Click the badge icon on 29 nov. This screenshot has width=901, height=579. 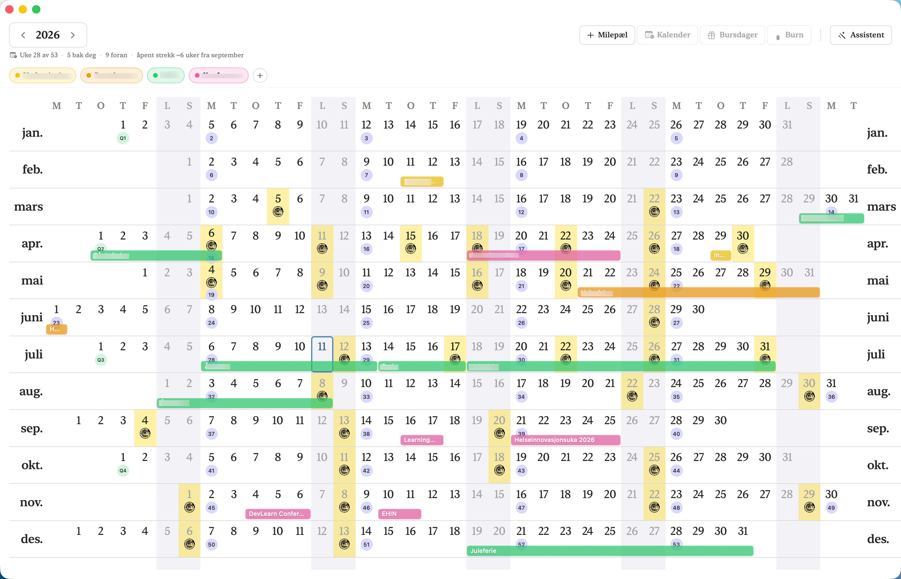(x=809, y=507)
